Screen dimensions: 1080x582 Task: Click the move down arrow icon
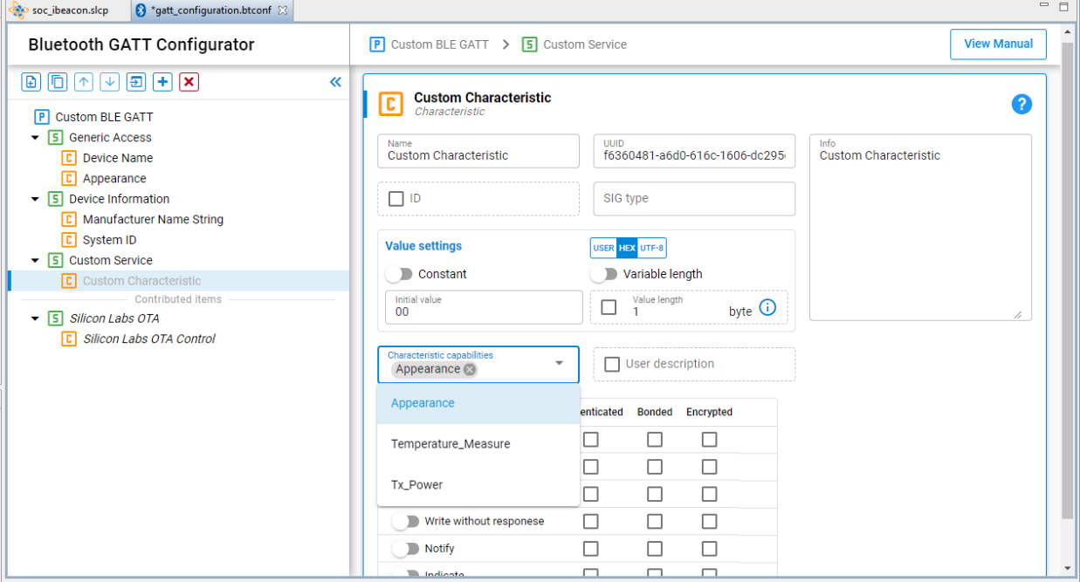point(109,82)
